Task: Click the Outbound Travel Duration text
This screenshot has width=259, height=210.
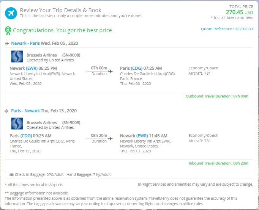Action: tap(216, 96)
